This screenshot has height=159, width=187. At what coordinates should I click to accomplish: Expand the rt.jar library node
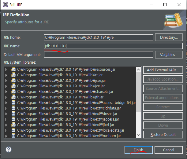[6, 75]
